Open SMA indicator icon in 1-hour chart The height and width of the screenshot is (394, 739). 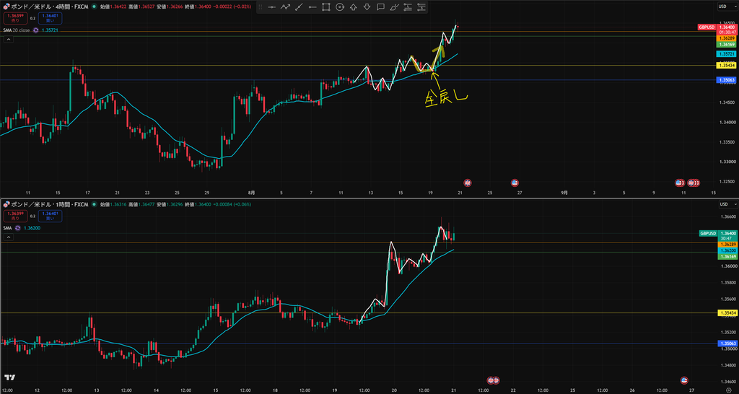17,227
